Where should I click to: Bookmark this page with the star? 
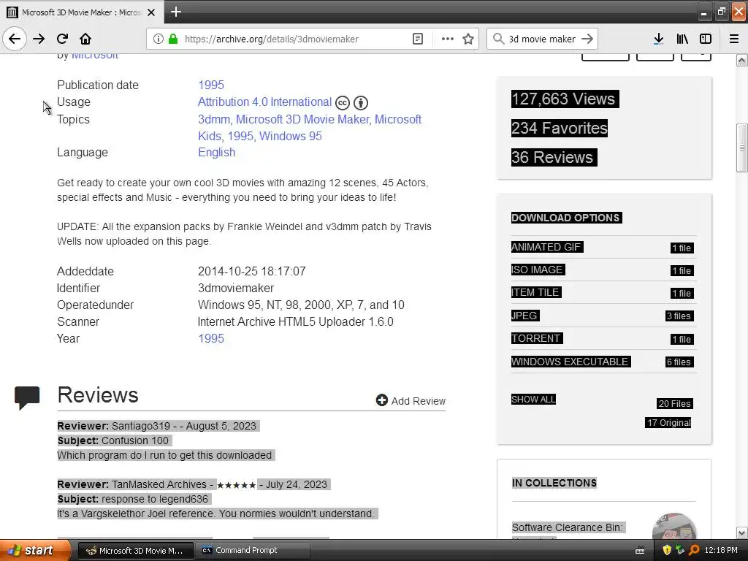tap(468, 39)
